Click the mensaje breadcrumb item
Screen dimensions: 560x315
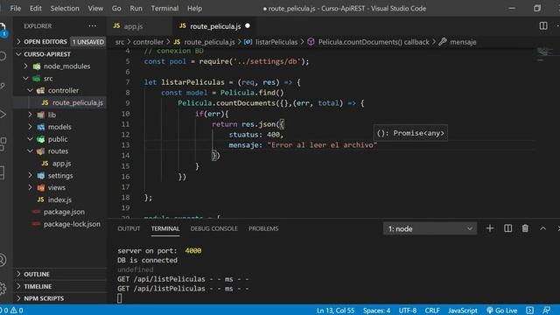[x=463, y=42]
